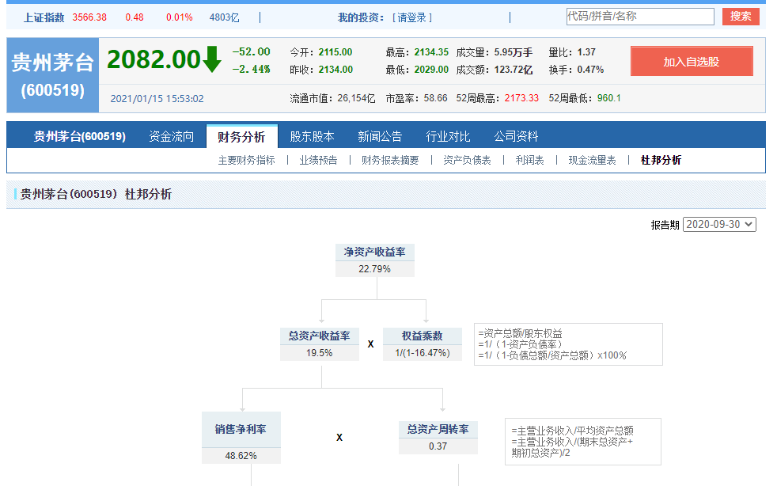
Task: Switch to the 股东股本 tab
Action: [312, 136]
